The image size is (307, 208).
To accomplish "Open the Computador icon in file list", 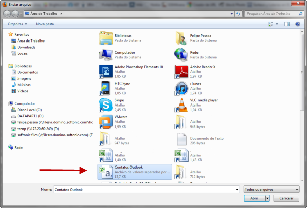I will point(106,55).
